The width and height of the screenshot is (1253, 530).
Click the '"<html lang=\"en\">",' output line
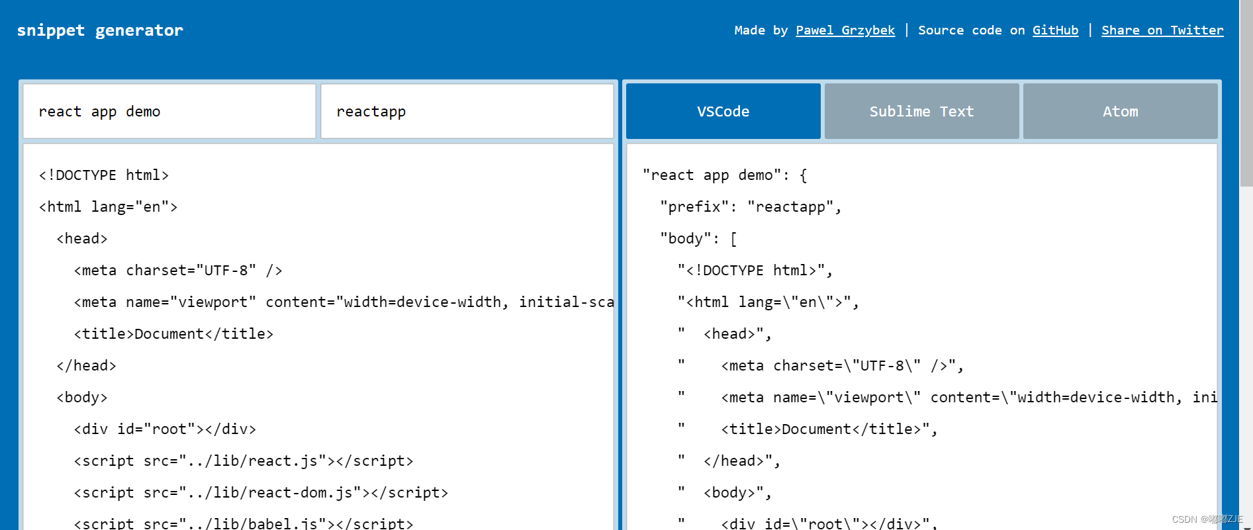coord(768,302)
